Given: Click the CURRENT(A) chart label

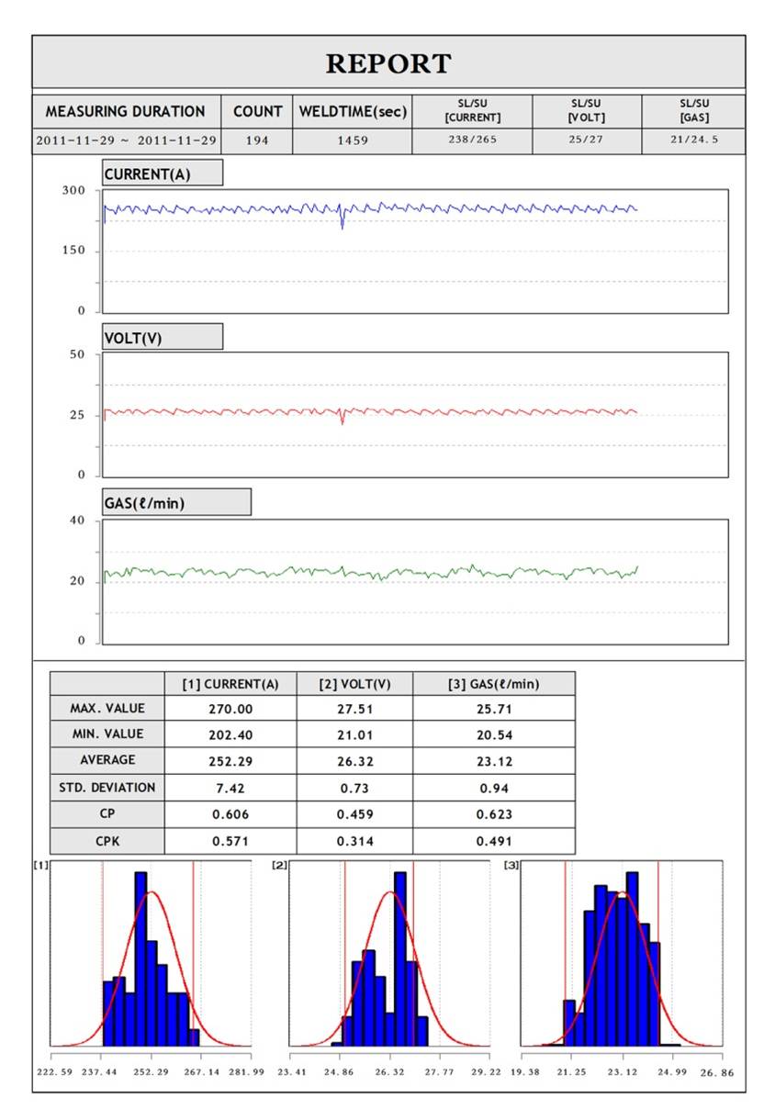Looking at the screenshot, I should pos(162,174).
